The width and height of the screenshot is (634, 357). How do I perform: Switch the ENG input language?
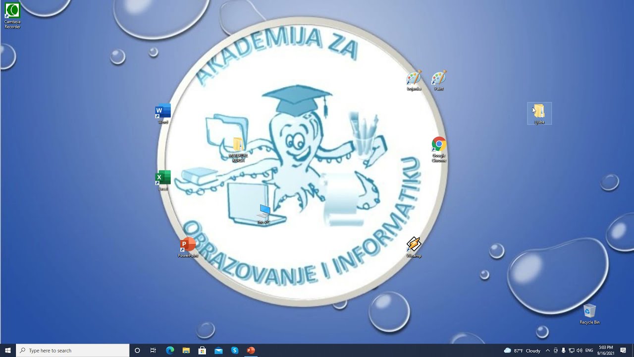click(x=589, y=351)
